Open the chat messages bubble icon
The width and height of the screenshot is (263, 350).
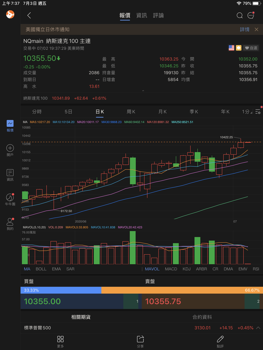[x=251, y=15]
